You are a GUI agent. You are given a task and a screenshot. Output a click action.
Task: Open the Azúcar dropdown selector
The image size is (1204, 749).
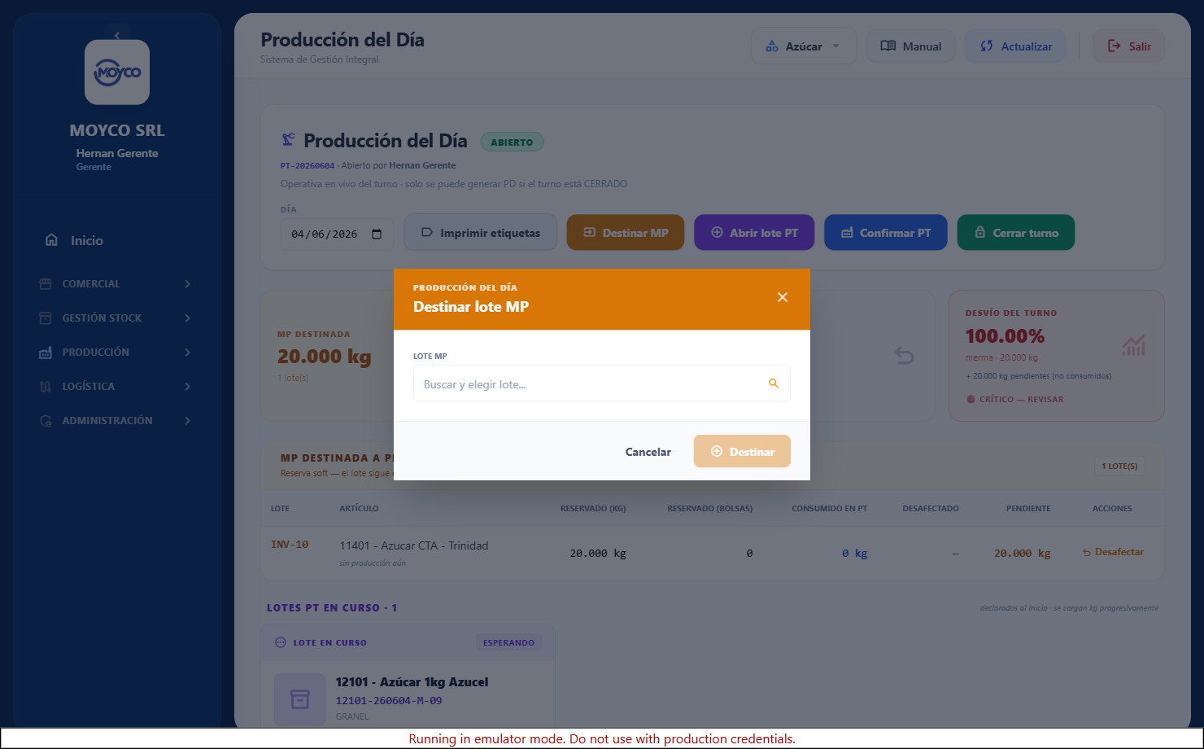(804, 46)
